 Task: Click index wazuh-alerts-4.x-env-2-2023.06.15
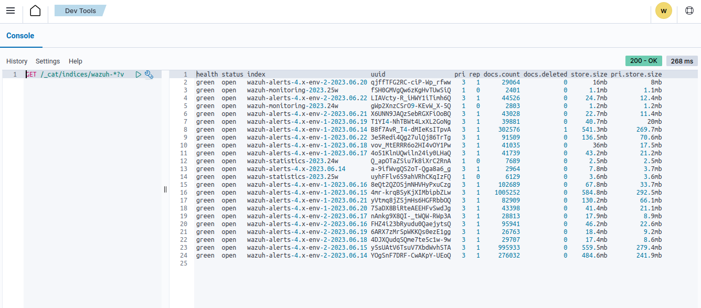click(307, 248)
